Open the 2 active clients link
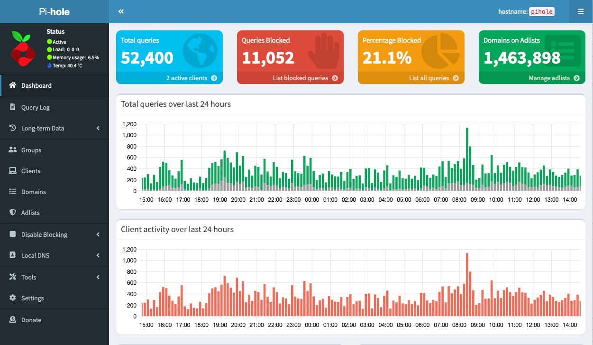 (191, 78)
